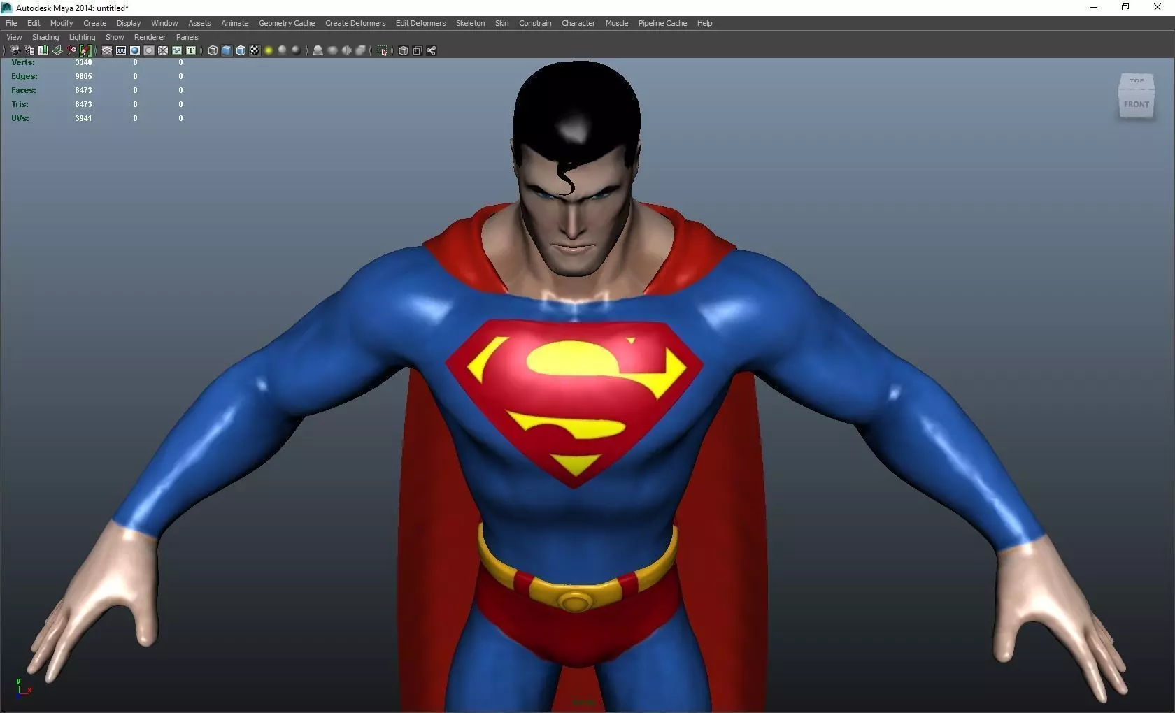Toggle Screen Space Ambient Occlusion icon

(x=318, y=50)
